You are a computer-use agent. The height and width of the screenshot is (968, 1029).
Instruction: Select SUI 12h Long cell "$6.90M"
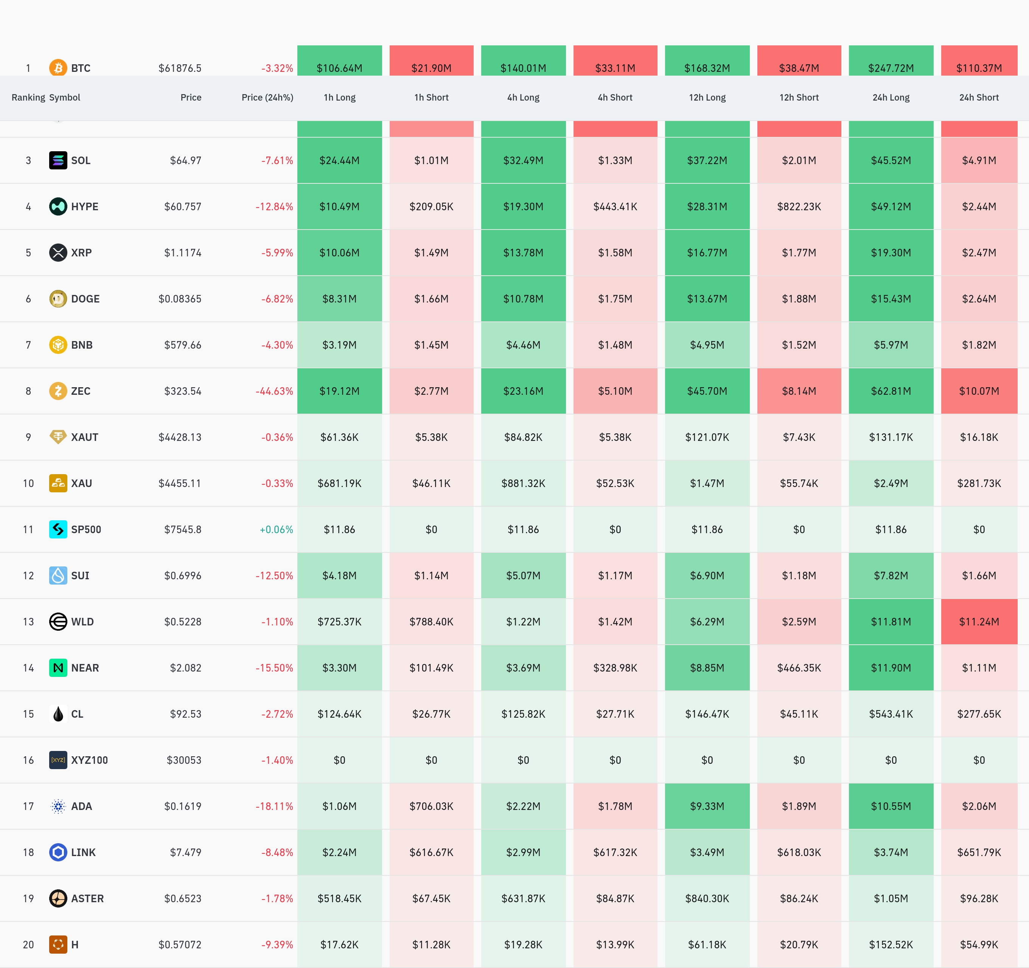click(707, 575)
